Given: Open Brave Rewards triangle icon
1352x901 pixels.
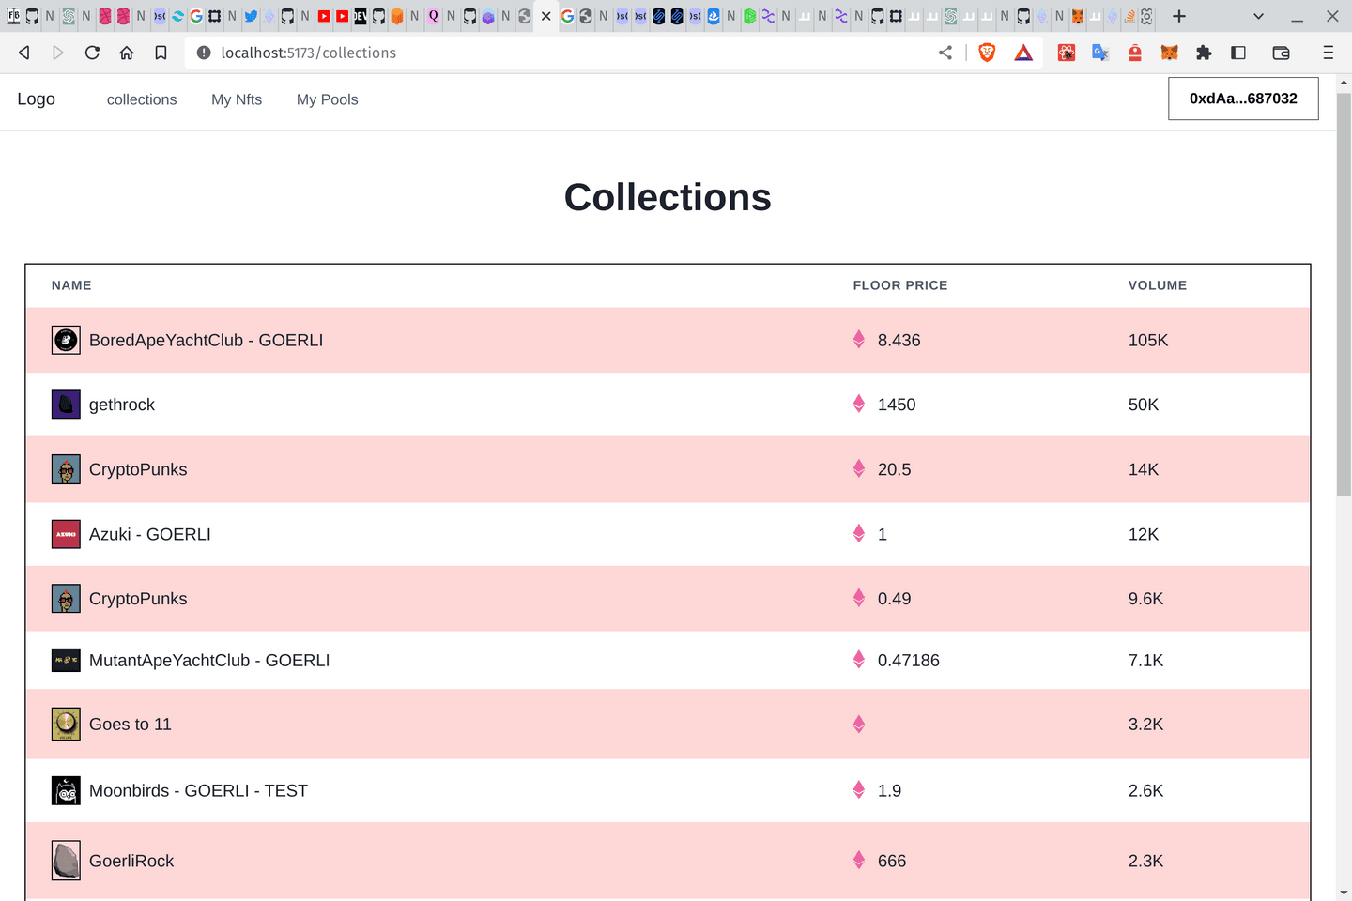Looking at the screenshot, I should [1023, 53].
